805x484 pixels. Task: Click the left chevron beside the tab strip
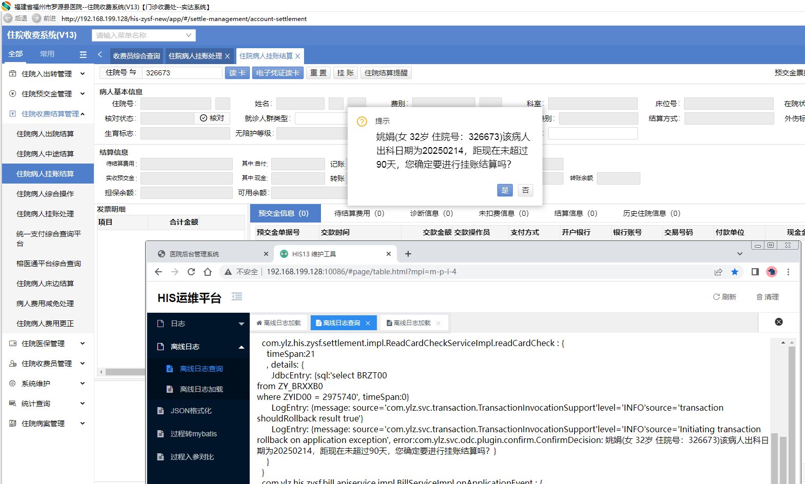(100, 54)
